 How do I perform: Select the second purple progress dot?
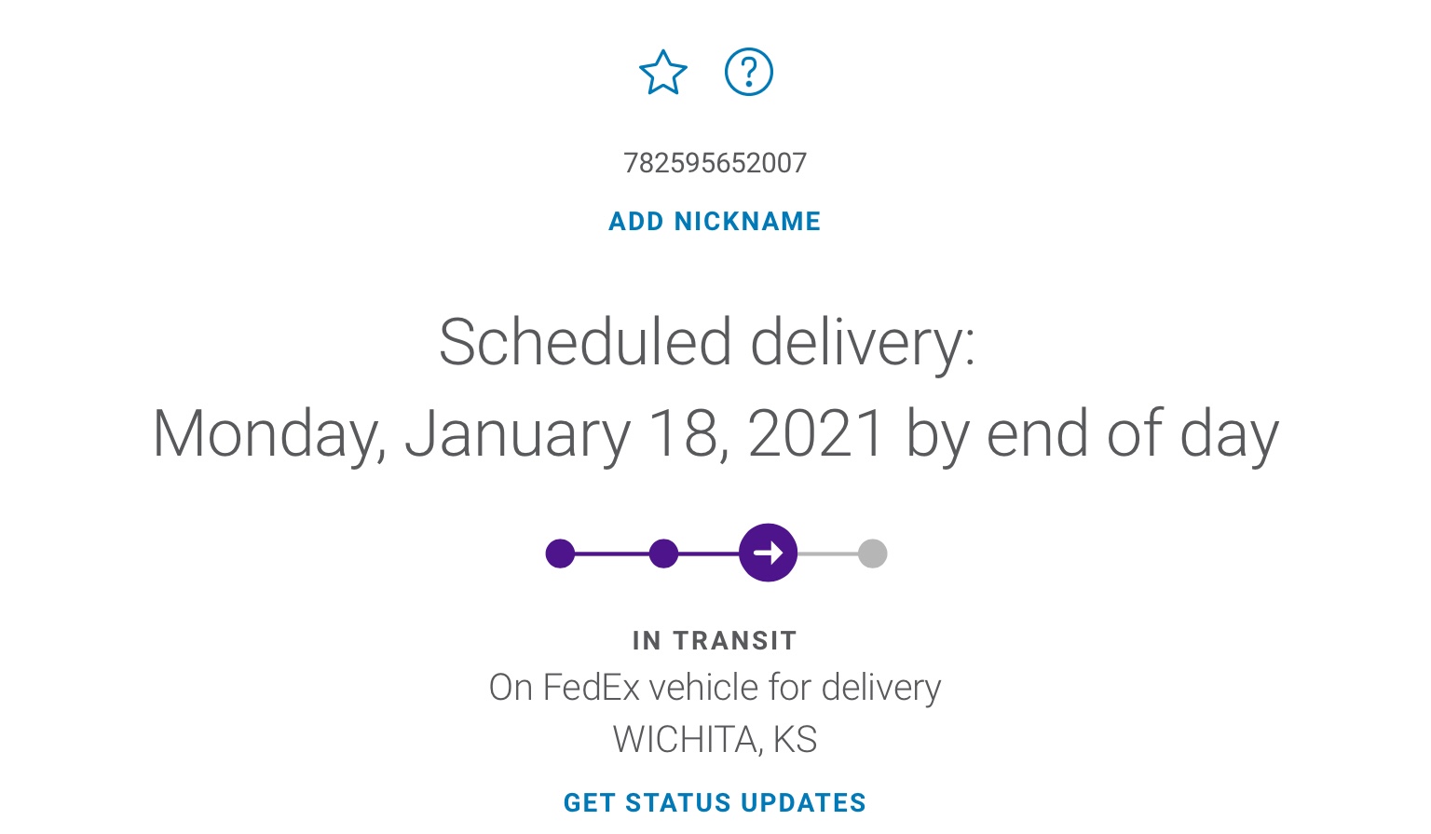663,554
